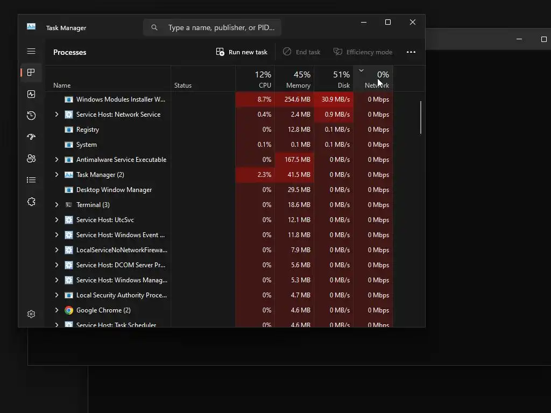Open the Services sidebar icon

point(31,202)
